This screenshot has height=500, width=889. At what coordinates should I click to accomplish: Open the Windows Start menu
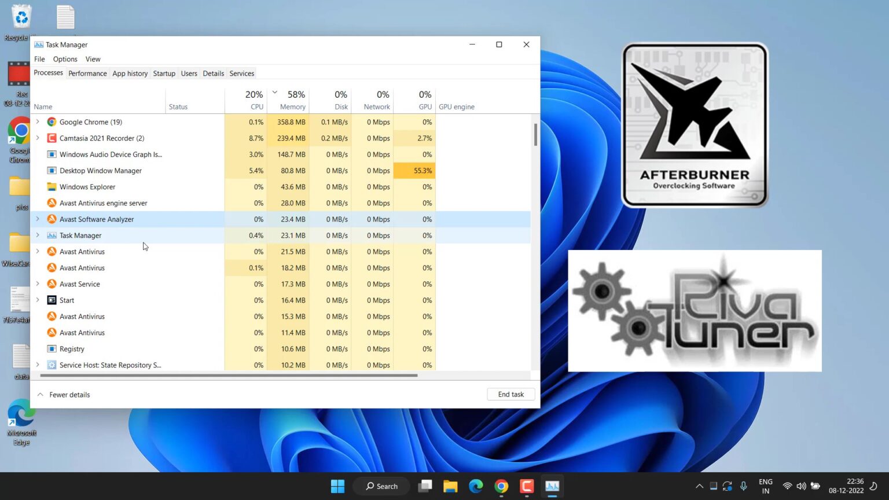coord(337,486)
